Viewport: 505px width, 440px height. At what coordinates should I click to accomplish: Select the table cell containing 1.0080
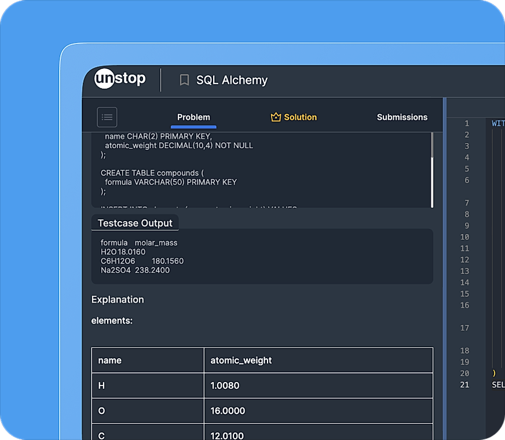(x=225, y=386)
